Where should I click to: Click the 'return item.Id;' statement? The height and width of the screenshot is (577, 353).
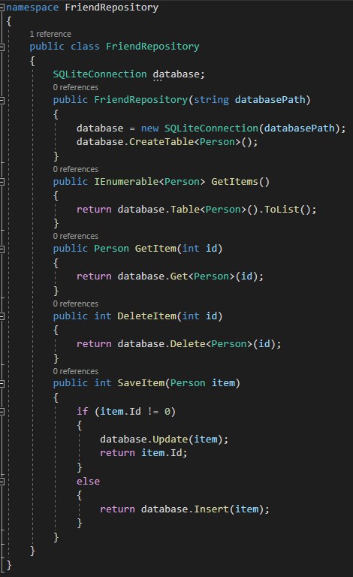[x=143, y=452]
